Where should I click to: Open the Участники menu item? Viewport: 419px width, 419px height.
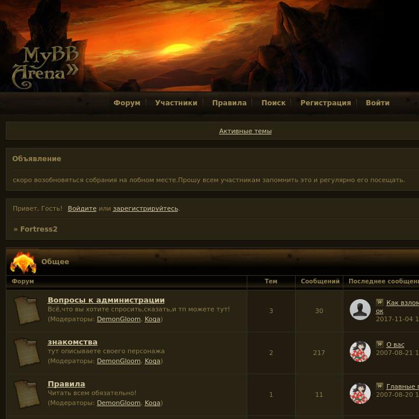pos(176,103)
